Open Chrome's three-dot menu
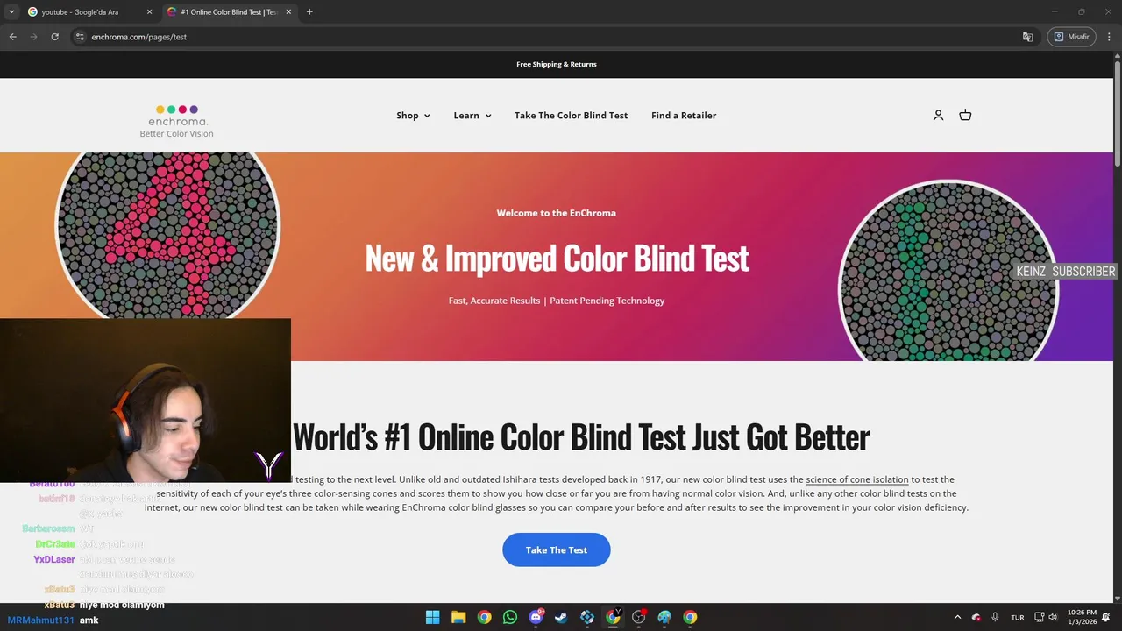1122x631 pixels. 1110,37
